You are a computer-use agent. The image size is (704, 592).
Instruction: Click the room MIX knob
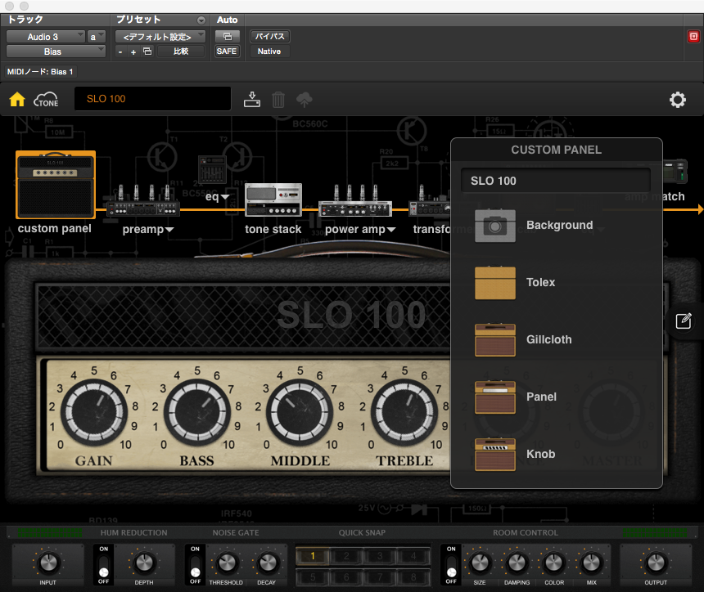pyautogui.click(x=591, y=563)
